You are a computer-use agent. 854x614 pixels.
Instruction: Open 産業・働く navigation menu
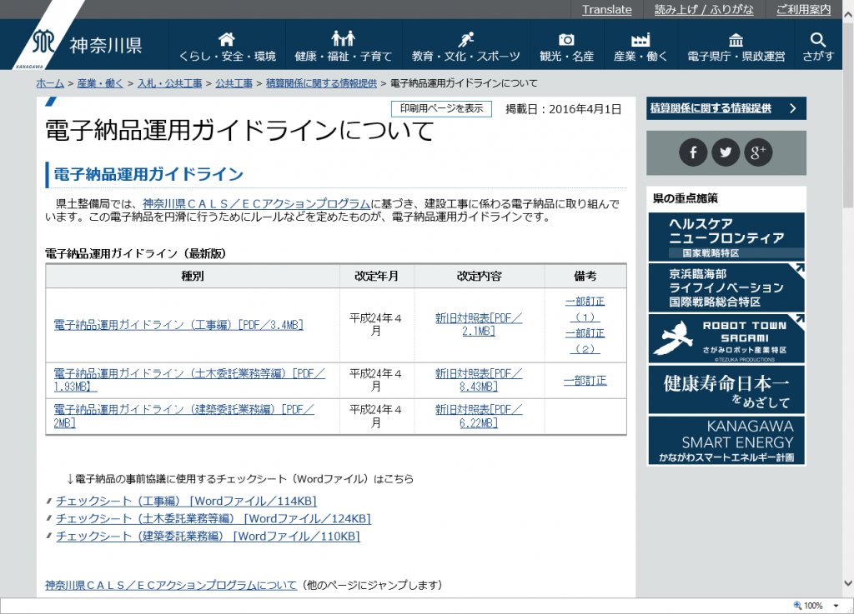pos(640,46)
